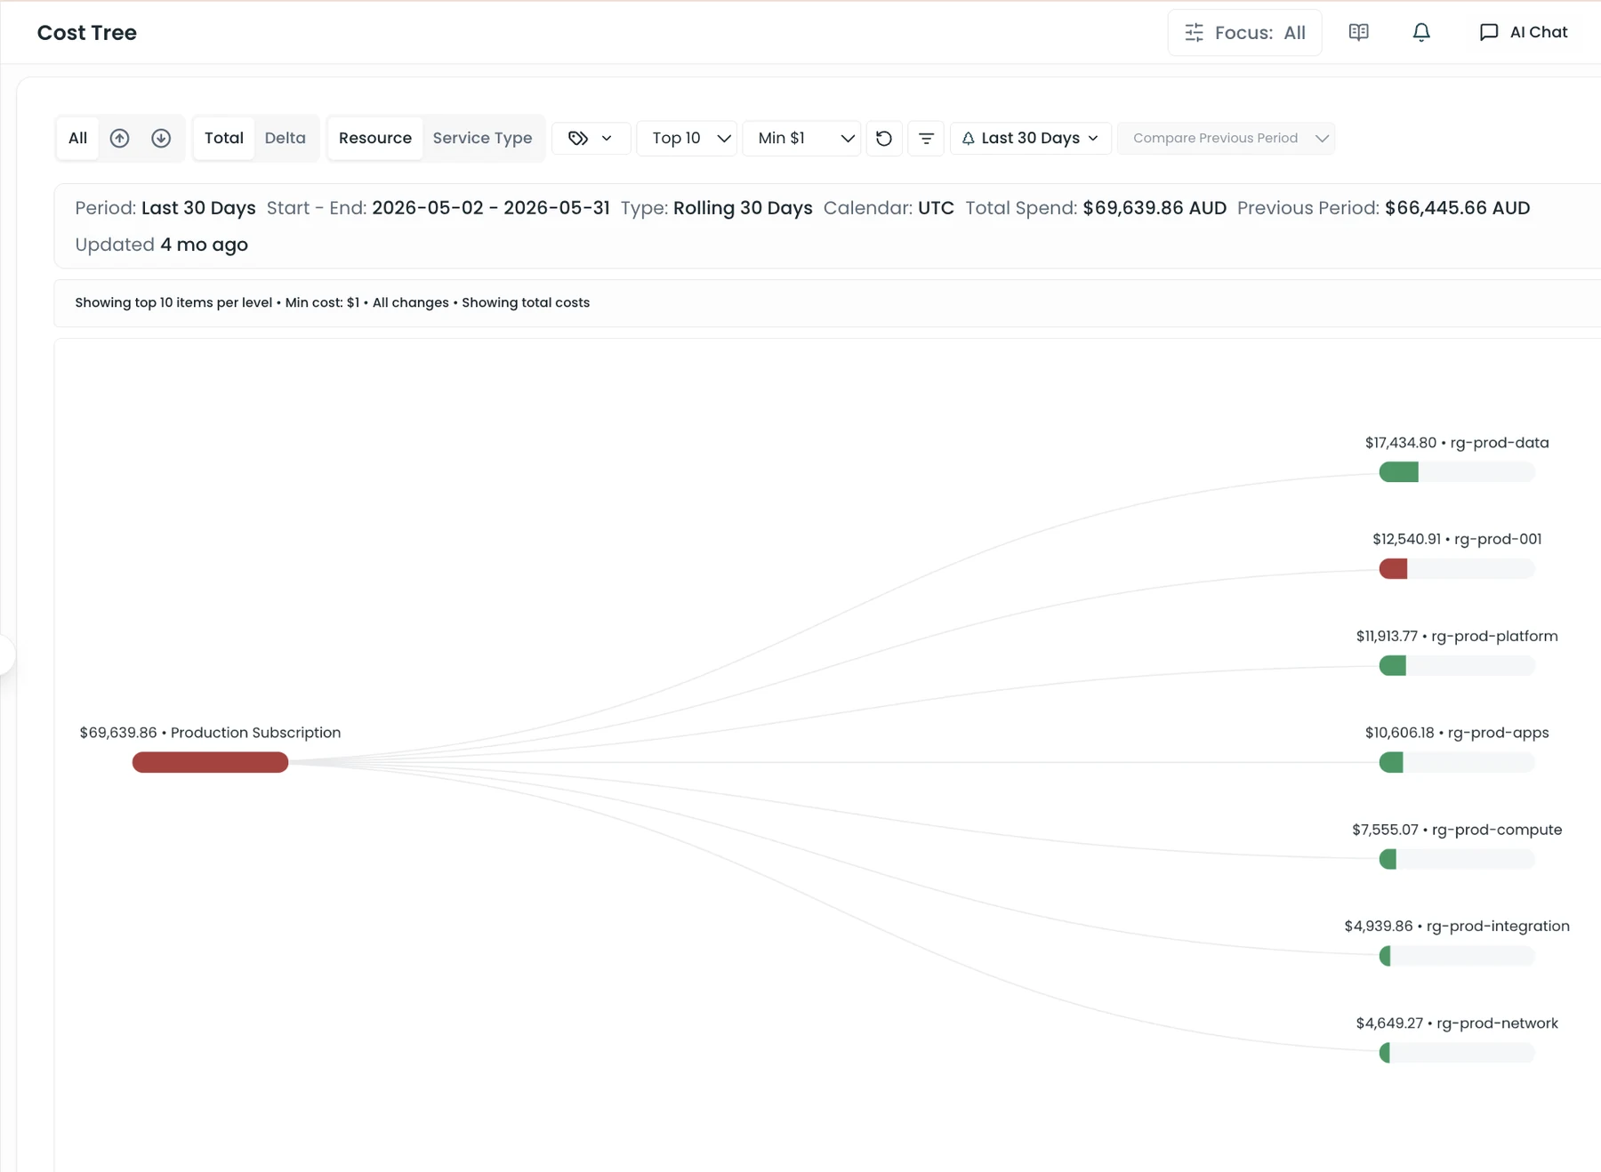
Task: Click the 2026-05-02 - 2026-05-31 date range
Action: click(x=491, y=208)
